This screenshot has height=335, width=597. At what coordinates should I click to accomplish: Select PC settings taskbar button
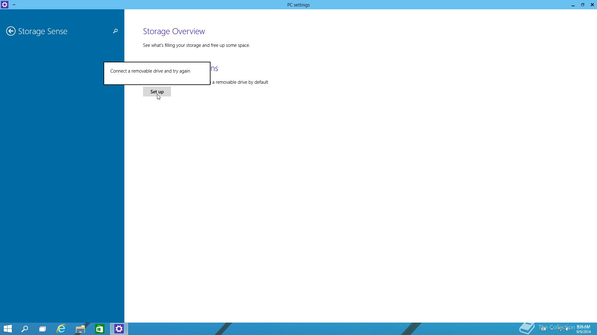pyautogui.click(x=119, y=329)
